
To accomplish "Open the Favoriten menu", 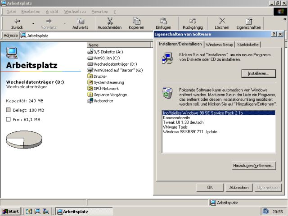I will click(100, 12).
